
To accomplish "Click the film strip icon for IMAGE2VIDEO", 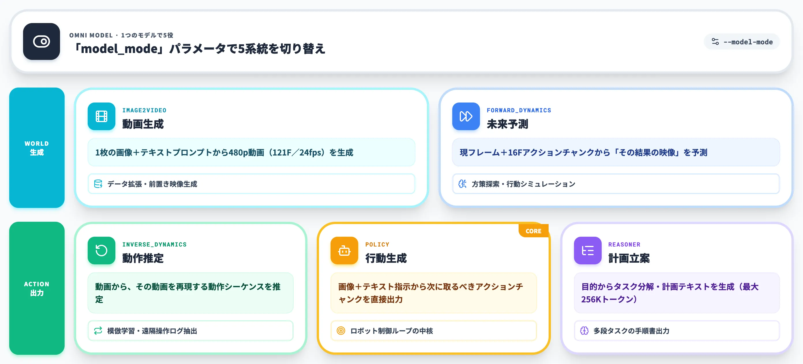I will coord(101,116).
